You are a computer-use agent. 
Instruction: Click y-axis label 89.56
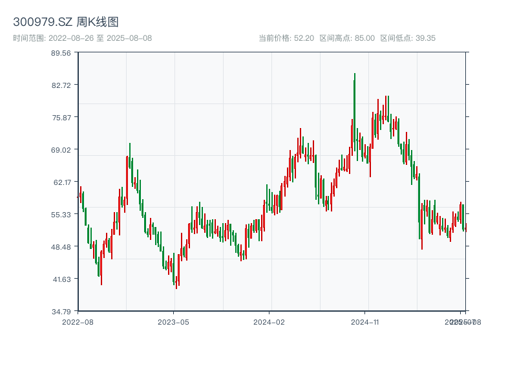[x=61, y=53]
